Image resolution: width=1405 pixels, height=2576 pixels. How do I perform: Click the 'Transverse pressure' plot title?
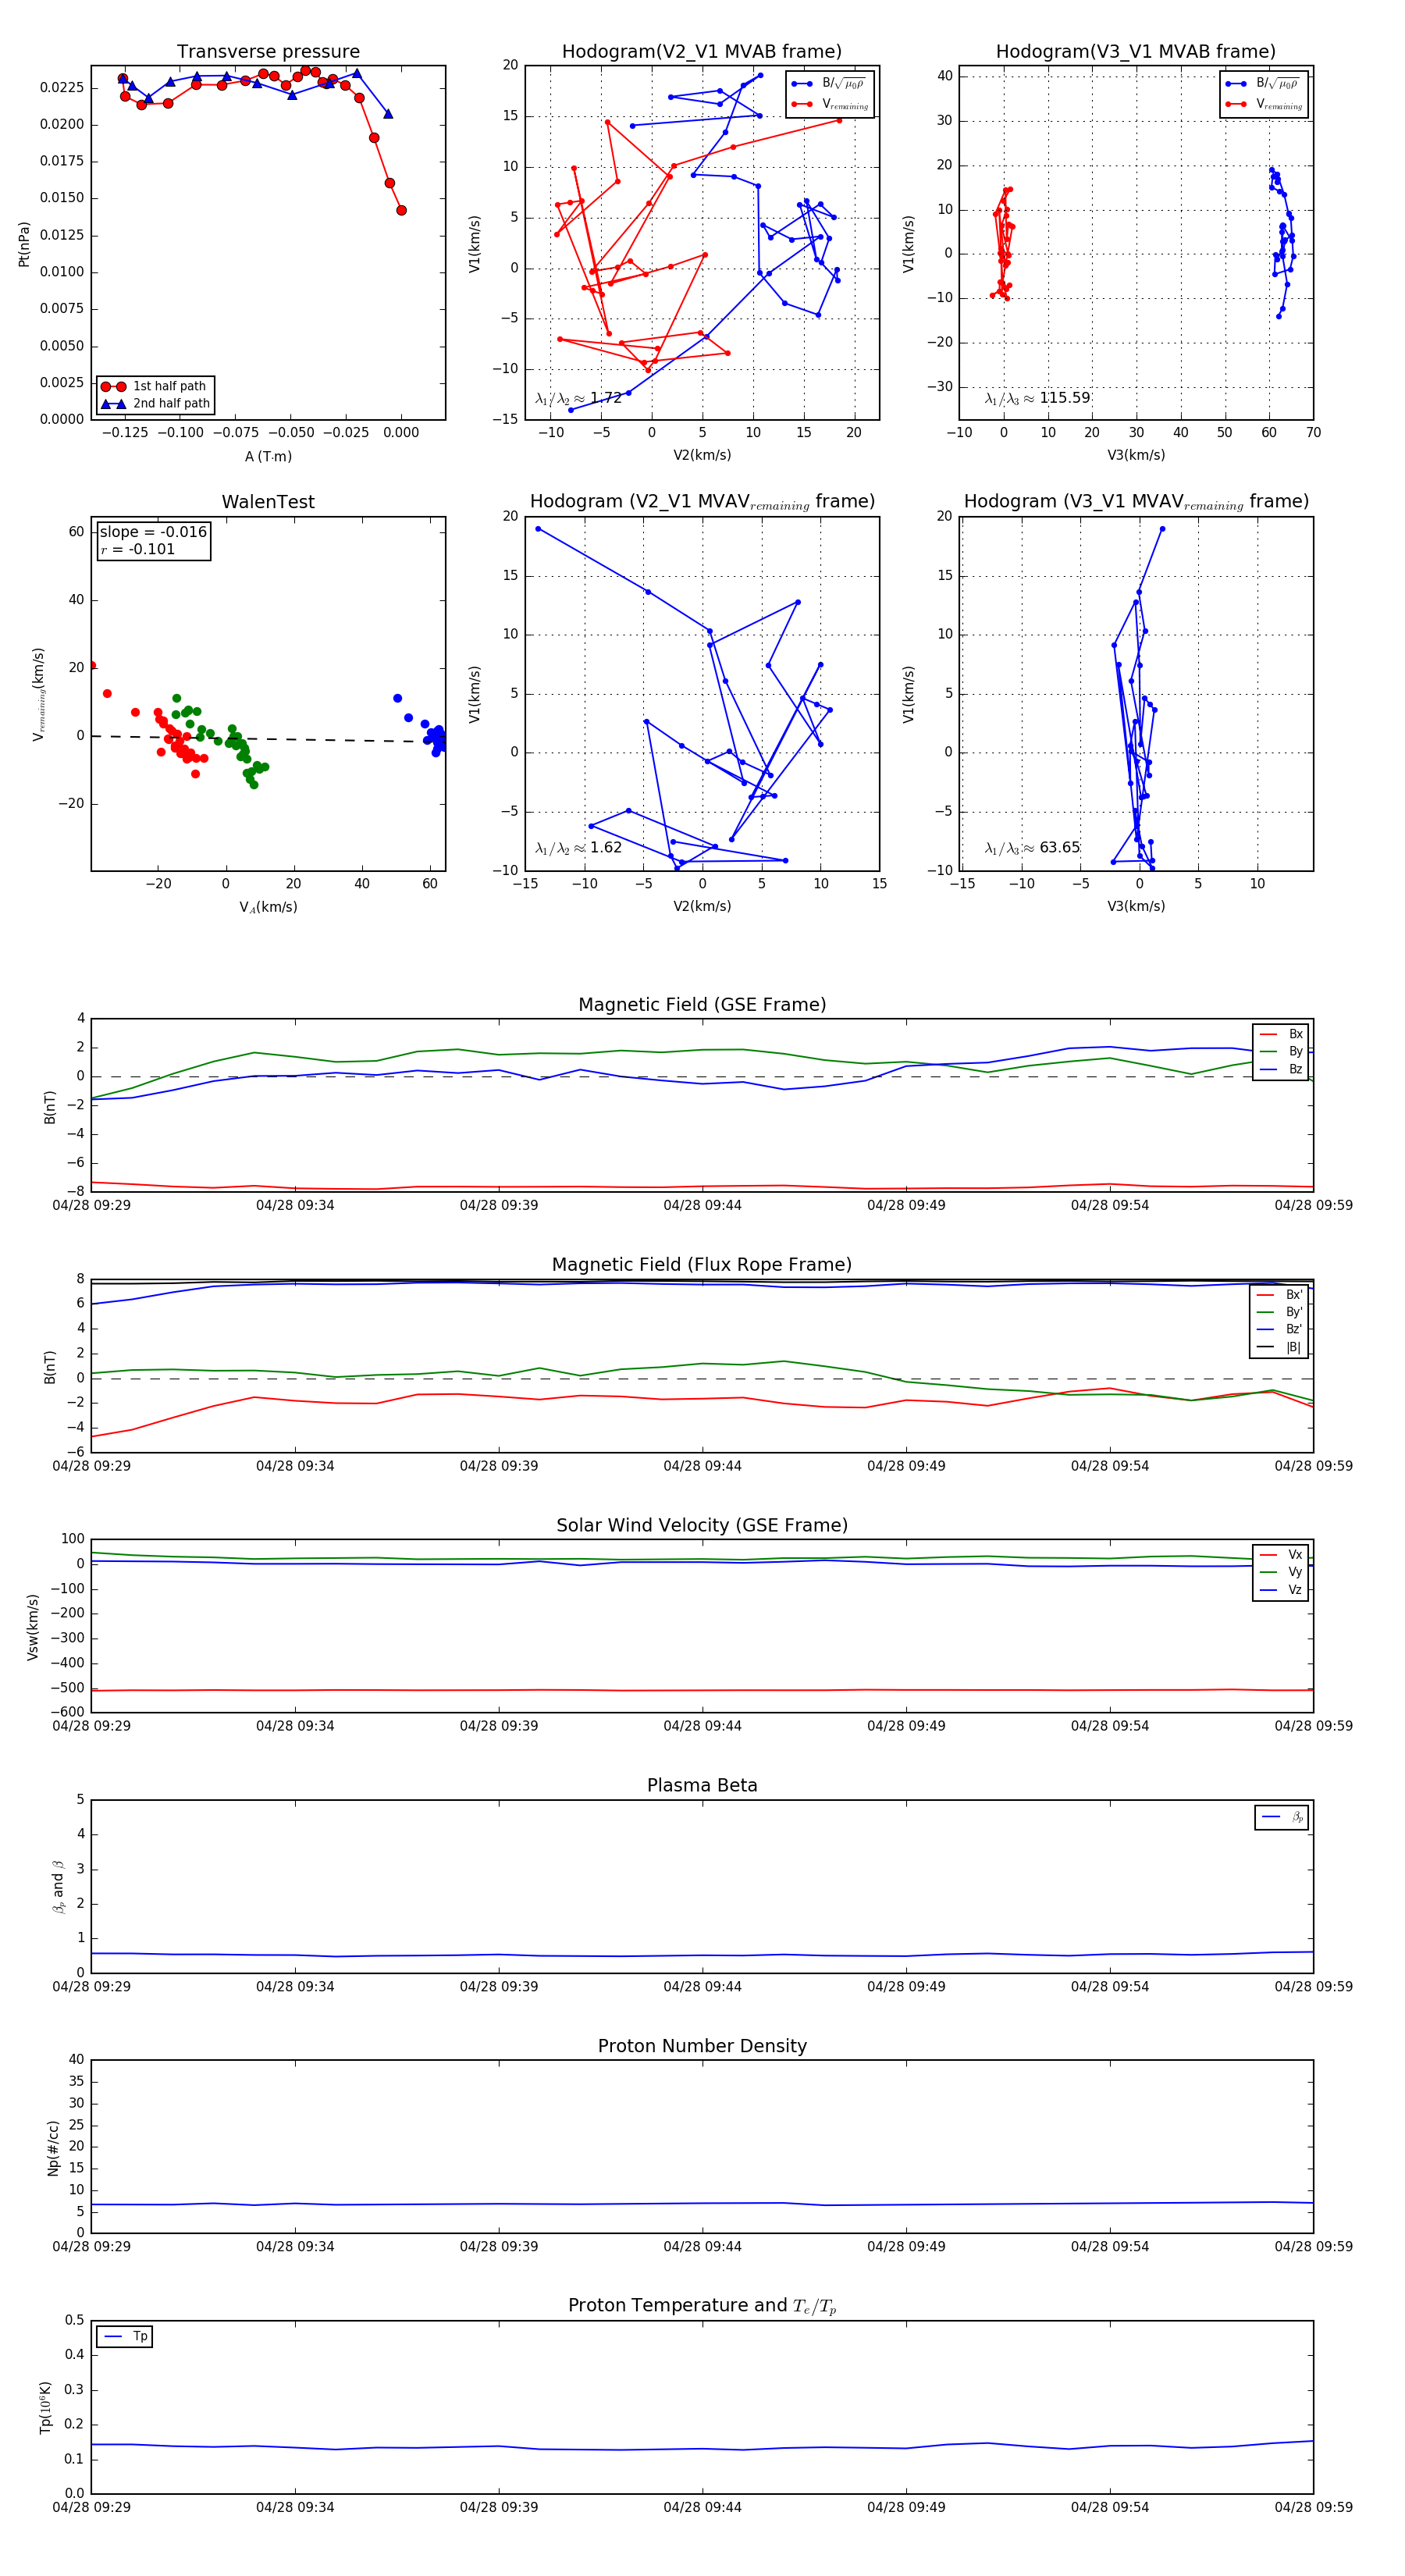268,51
